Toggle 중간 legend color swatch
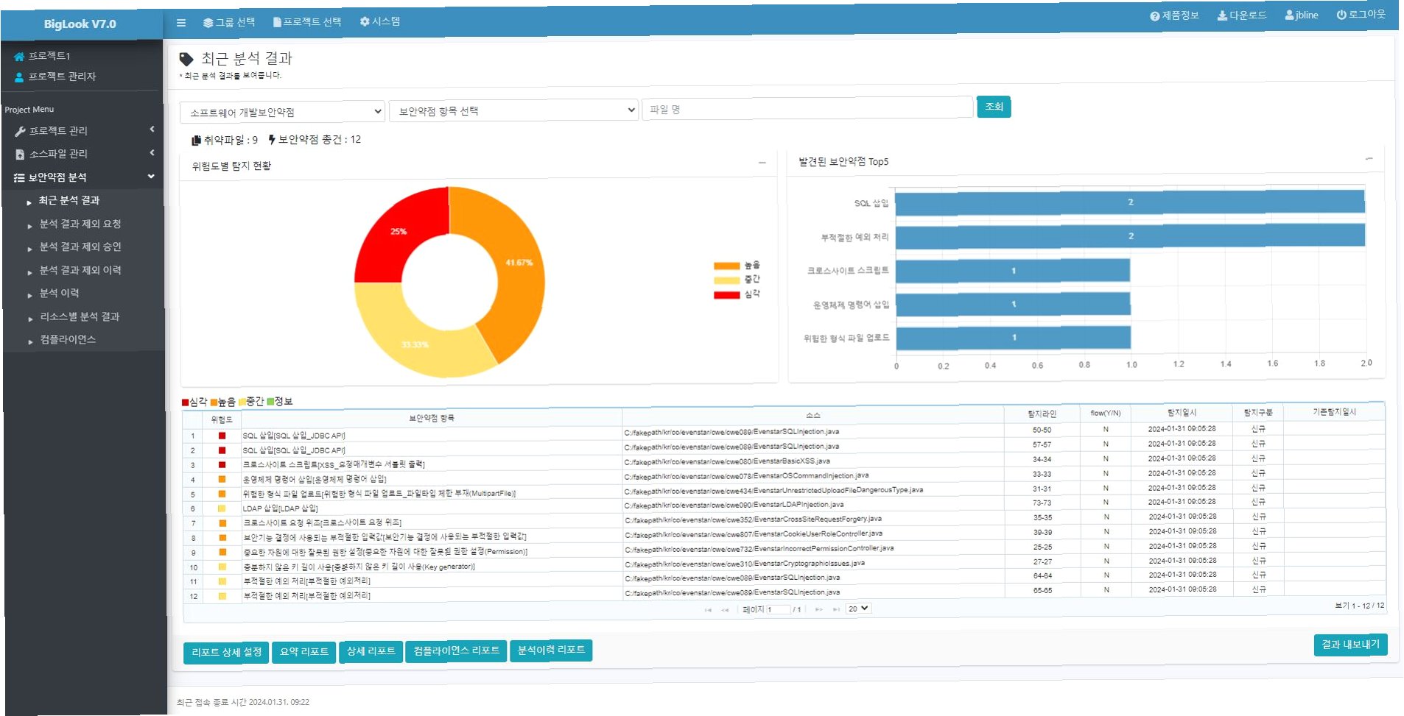Image resolution: width=1404 pixels, height=716 pixels. pos(726,280)
